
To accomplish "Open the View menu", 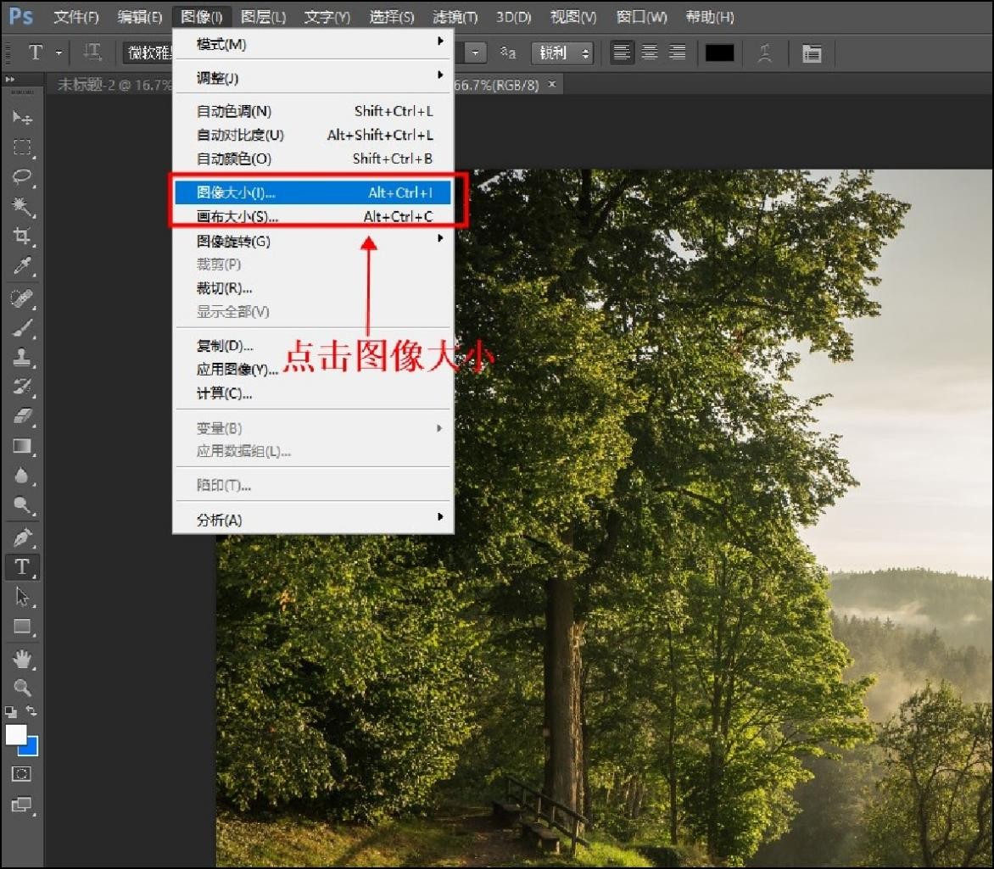I will point(573,17).
